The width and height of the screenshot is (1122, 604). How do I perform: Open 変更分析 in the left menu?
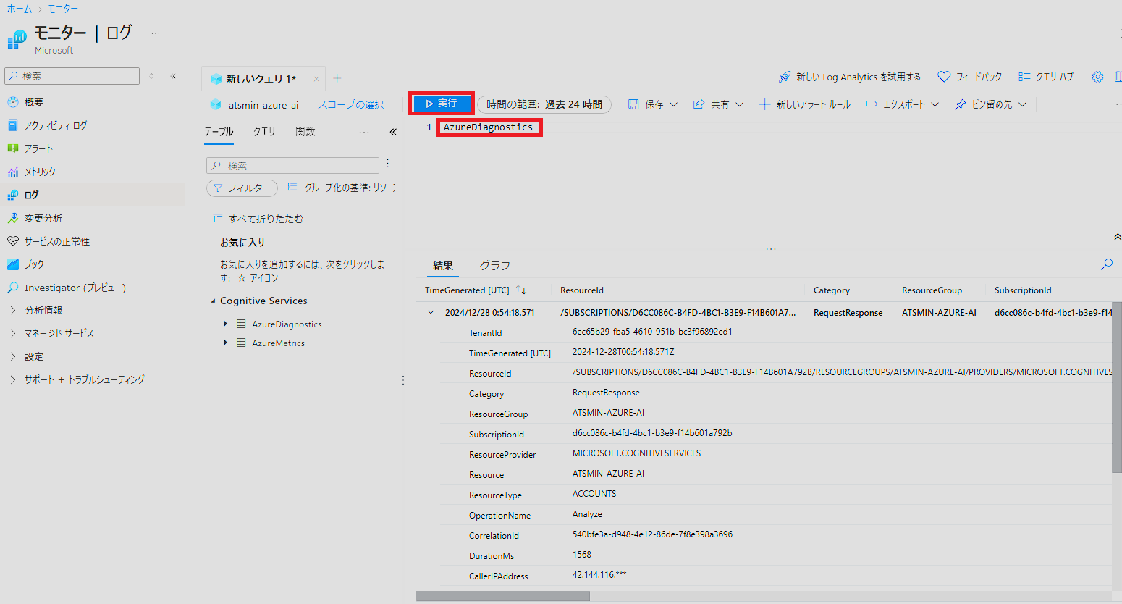43,218
